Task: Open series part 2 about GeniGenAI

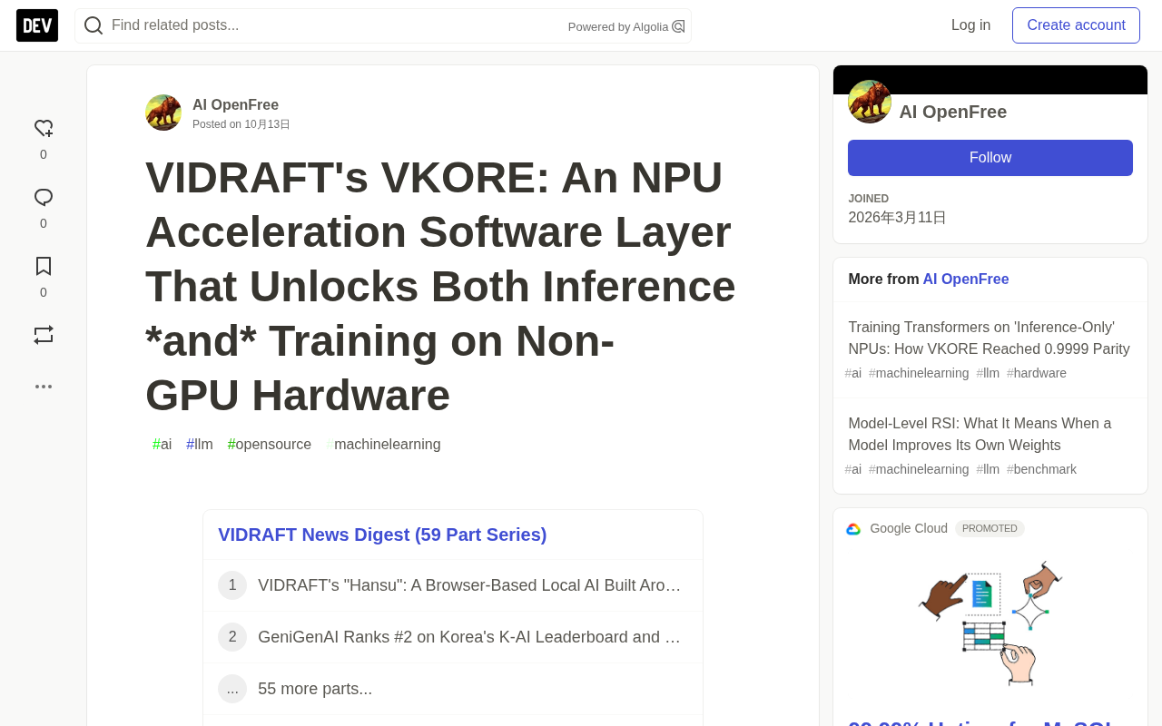Action: click(x=453, y=637)
